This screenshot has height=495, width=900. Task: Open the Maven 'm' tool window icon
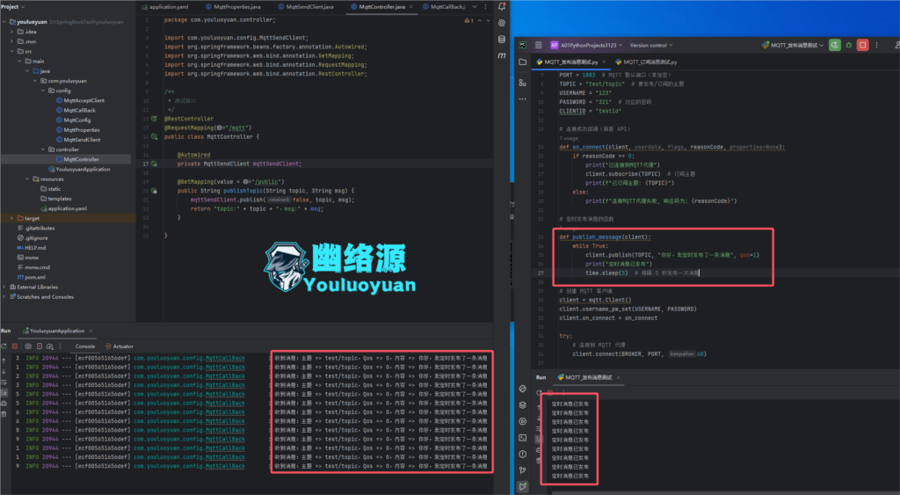pos(502,55)
